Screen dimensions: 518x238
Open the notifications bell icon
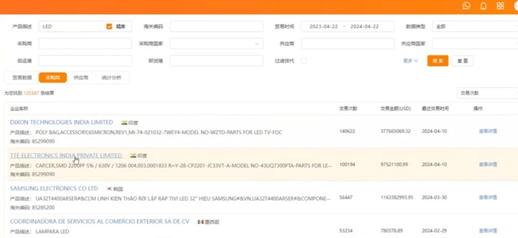coord(483,6)
